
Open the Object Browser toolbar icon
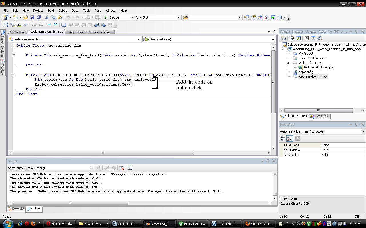tap(260, 17)
